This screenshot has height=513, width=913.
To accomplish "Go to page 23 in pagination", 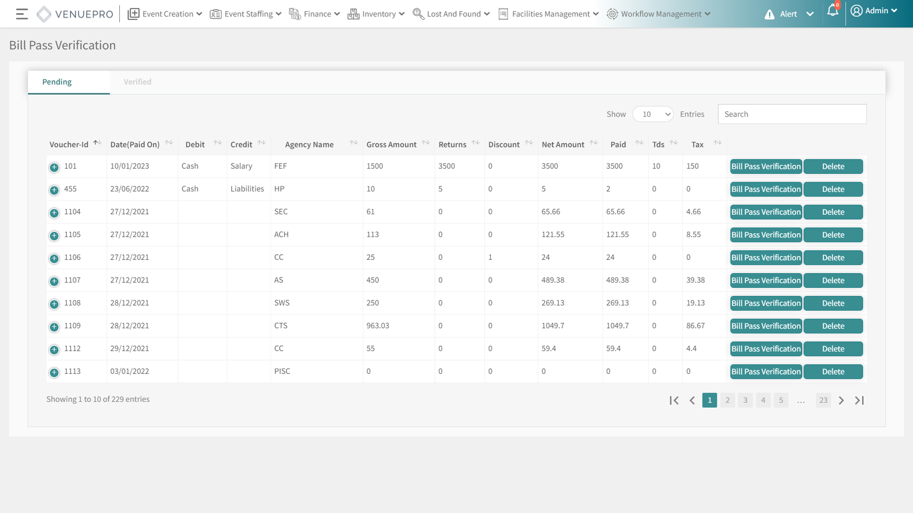I will [x=823, y=400].
